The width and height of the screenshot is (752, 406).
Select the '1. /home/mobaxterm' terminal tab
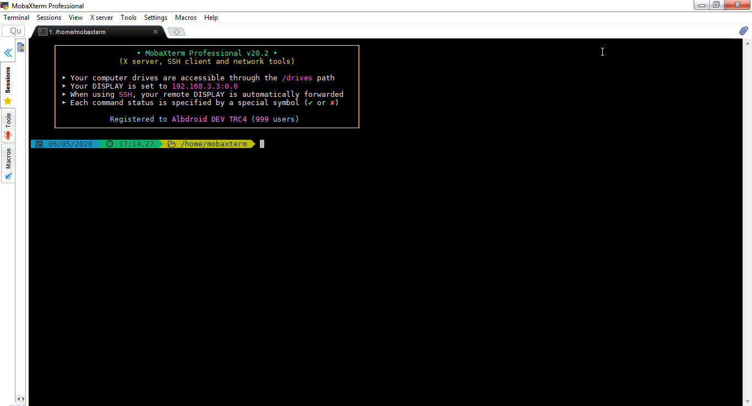pos(98,32)
